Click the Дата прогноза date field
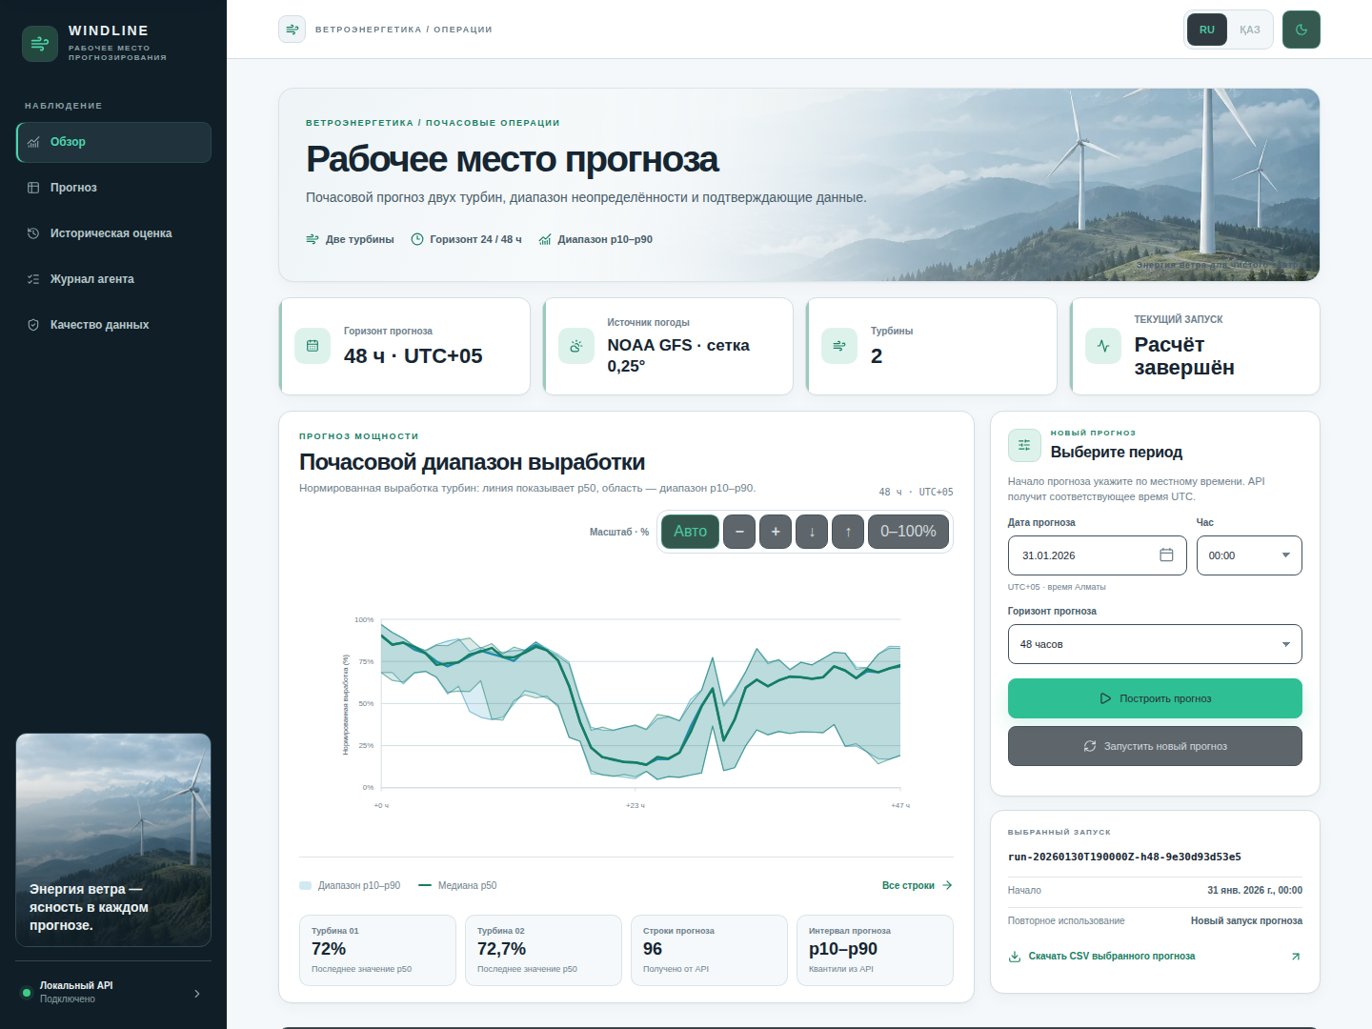Viewport: 1372px width, 1029px height. [x=1097, y=555]
